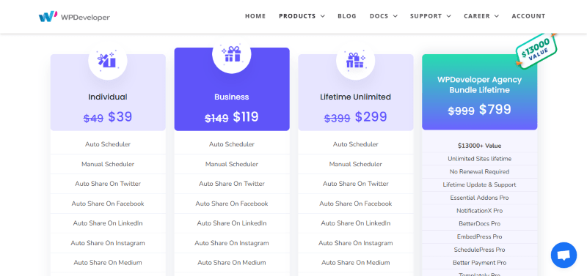The width and height of the screenshot is (587, 276).
Task: Click WPDeveloper Agency Bundle Lifetime title
Action: pyautogui.click(x=480, y=85)
